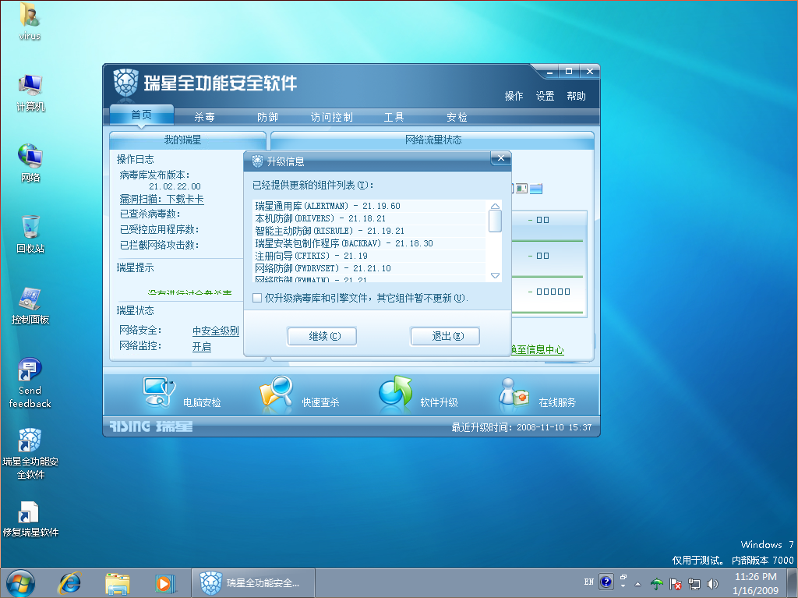Open Windows Media Player taskbar icon
The image size is (798, 598).
tap(165, 584)
